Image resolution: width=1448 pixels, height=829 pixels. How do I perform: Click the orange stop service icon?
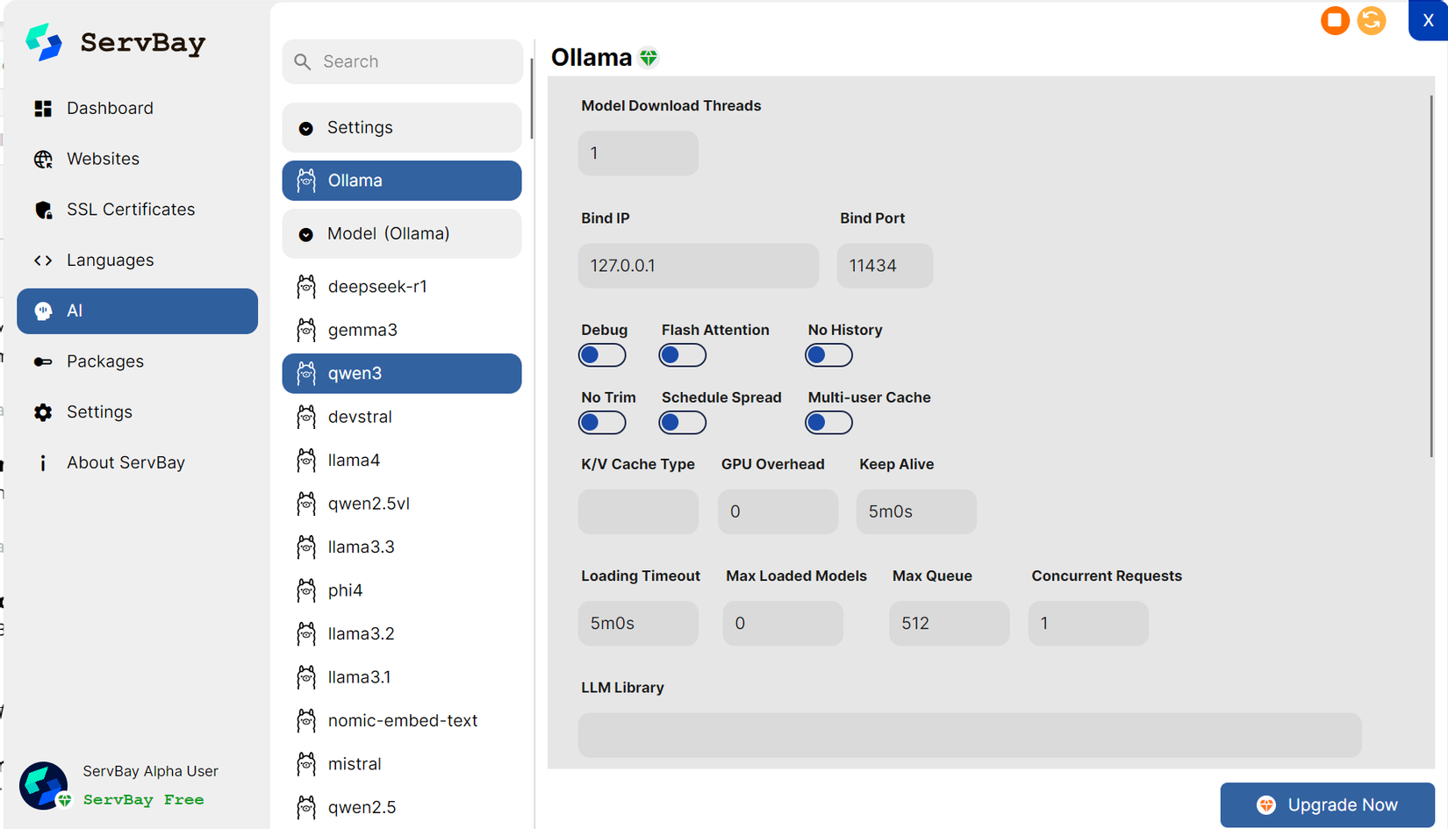tap(1335, 20)
